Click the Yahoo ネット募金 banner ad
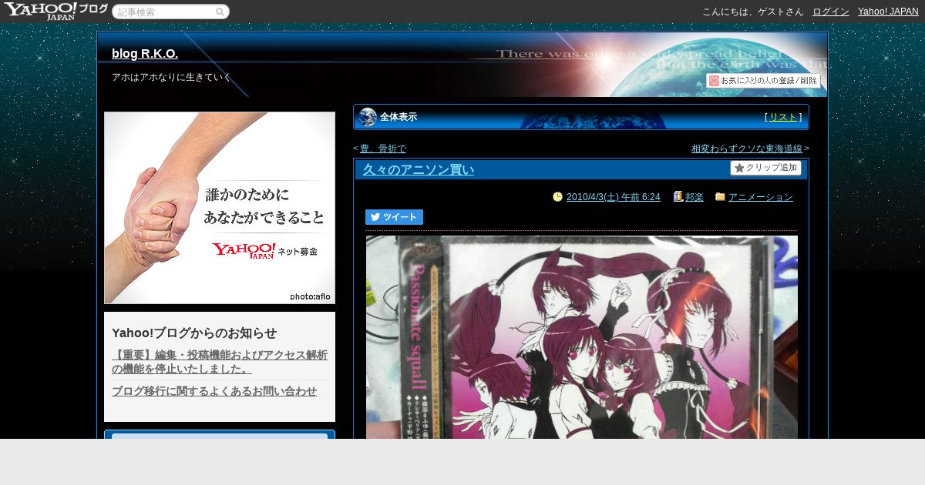 [x=220, y=208]
